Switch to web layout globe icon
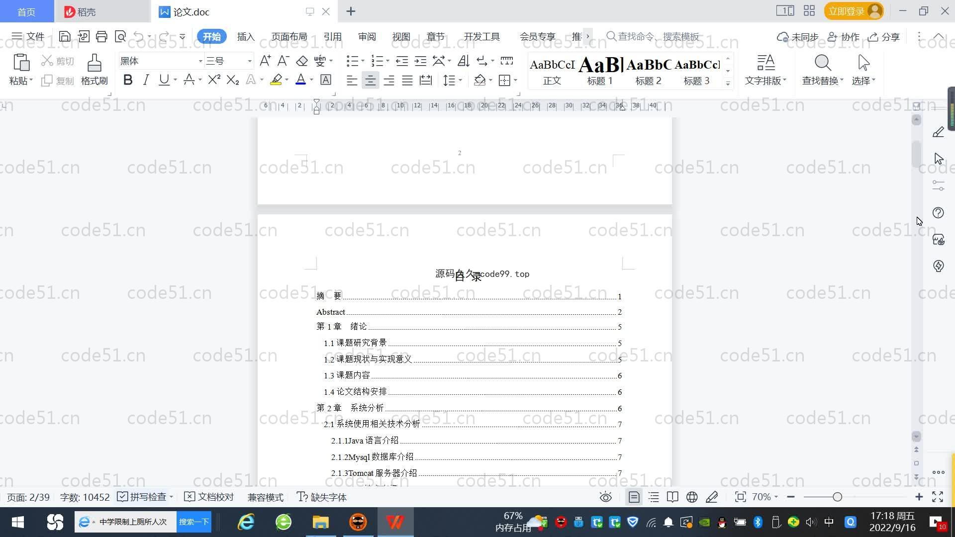 tap(692, 497)
